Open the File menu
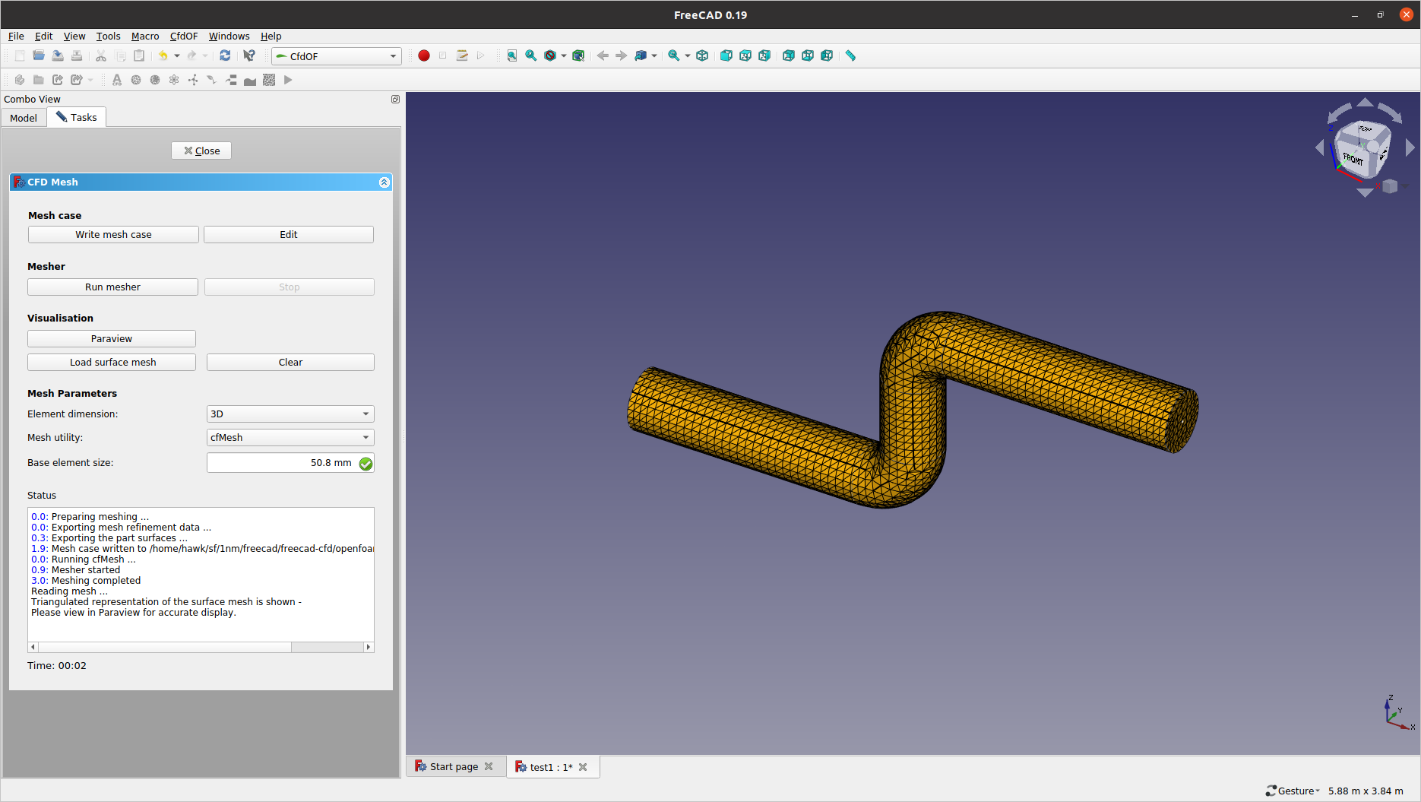This screenshot has width=1421, height=802. (x=16, y=36)
